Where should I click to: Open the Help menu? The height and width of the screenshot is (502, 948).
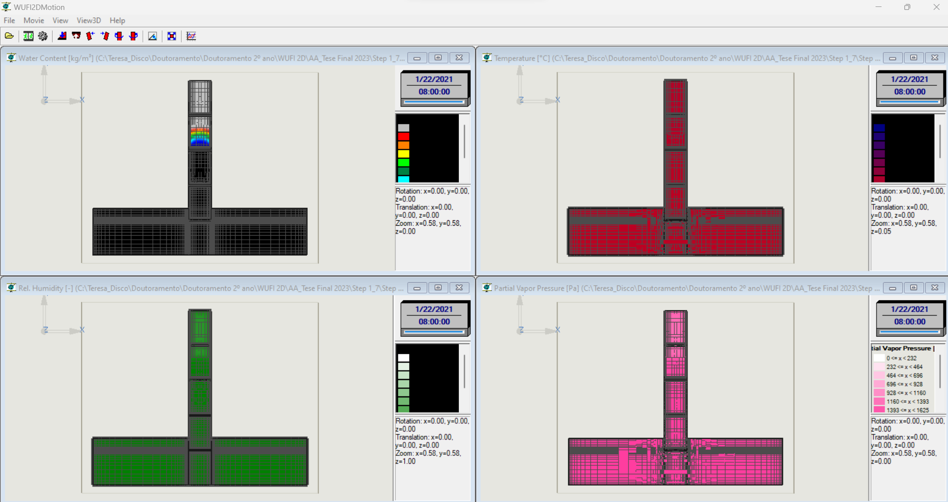coord(117,20)
